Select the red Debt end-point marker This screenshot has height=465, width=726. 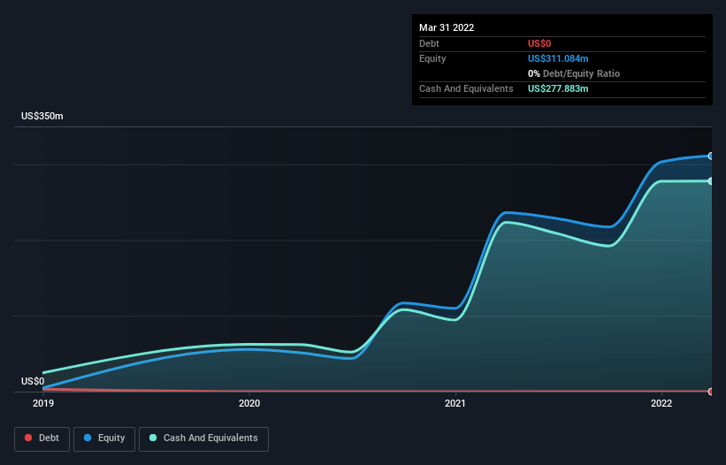pos(711,392)
